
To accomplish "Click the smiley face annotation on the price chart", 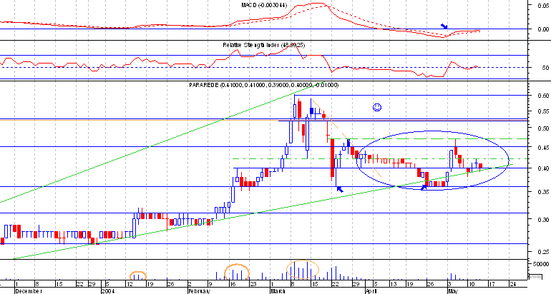I will (x=377, y=107).
